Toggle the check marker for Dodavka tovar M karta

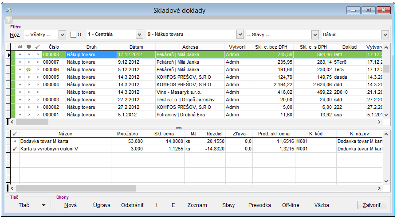tap(15, 142)
